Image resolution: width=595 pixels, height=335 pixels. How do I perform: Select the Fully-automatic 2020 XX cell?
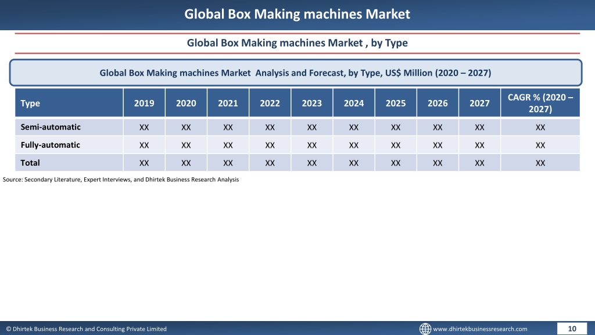186,145
